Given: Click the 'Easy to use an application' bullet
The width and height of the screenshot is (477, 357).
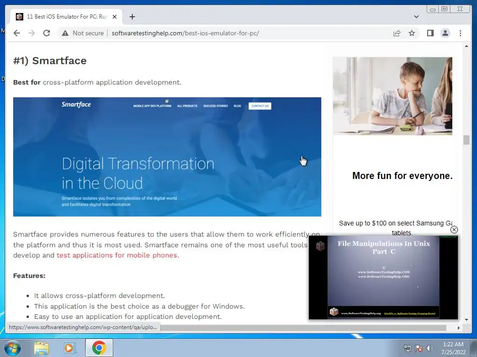Looking at the screenshot, I should [x=128, y=317].
